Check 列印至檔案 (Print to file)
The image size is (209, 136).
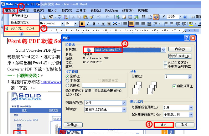[165, 63]
